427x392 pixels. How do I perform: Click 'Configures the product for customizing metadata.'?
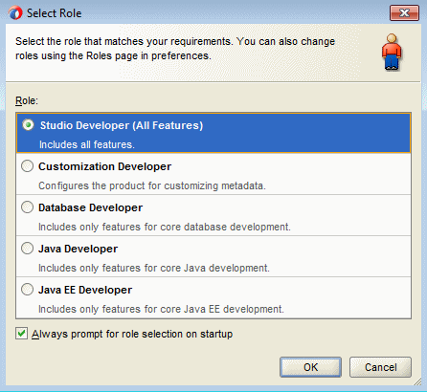(152, 185)
